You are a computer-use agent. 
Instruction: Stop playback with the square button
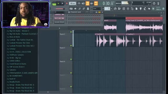pyautogui.click(x=62, y=3)
